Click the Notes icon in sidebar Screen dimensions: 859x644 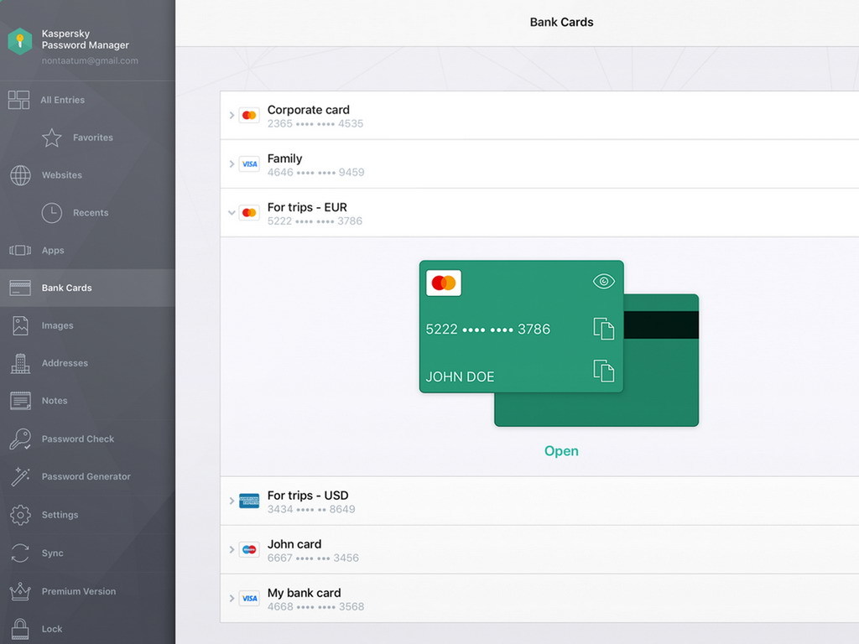click(x=20, y=401)
